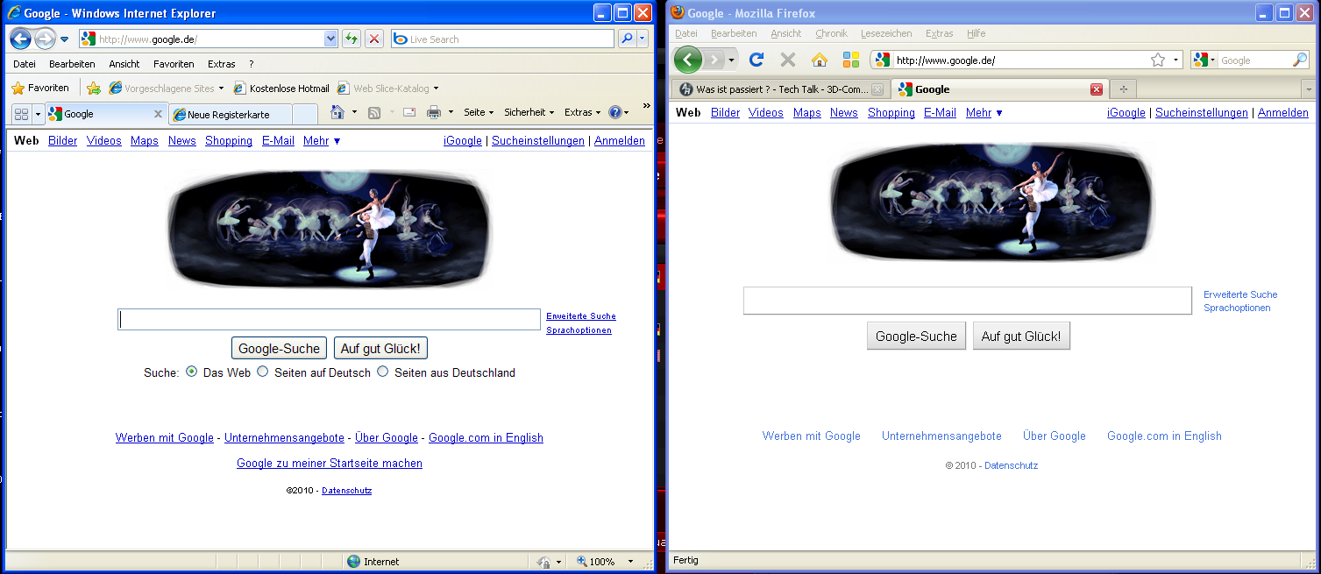
Task: Click Google-Suche button in Internet Explorer
Action: tap(279, 348)
